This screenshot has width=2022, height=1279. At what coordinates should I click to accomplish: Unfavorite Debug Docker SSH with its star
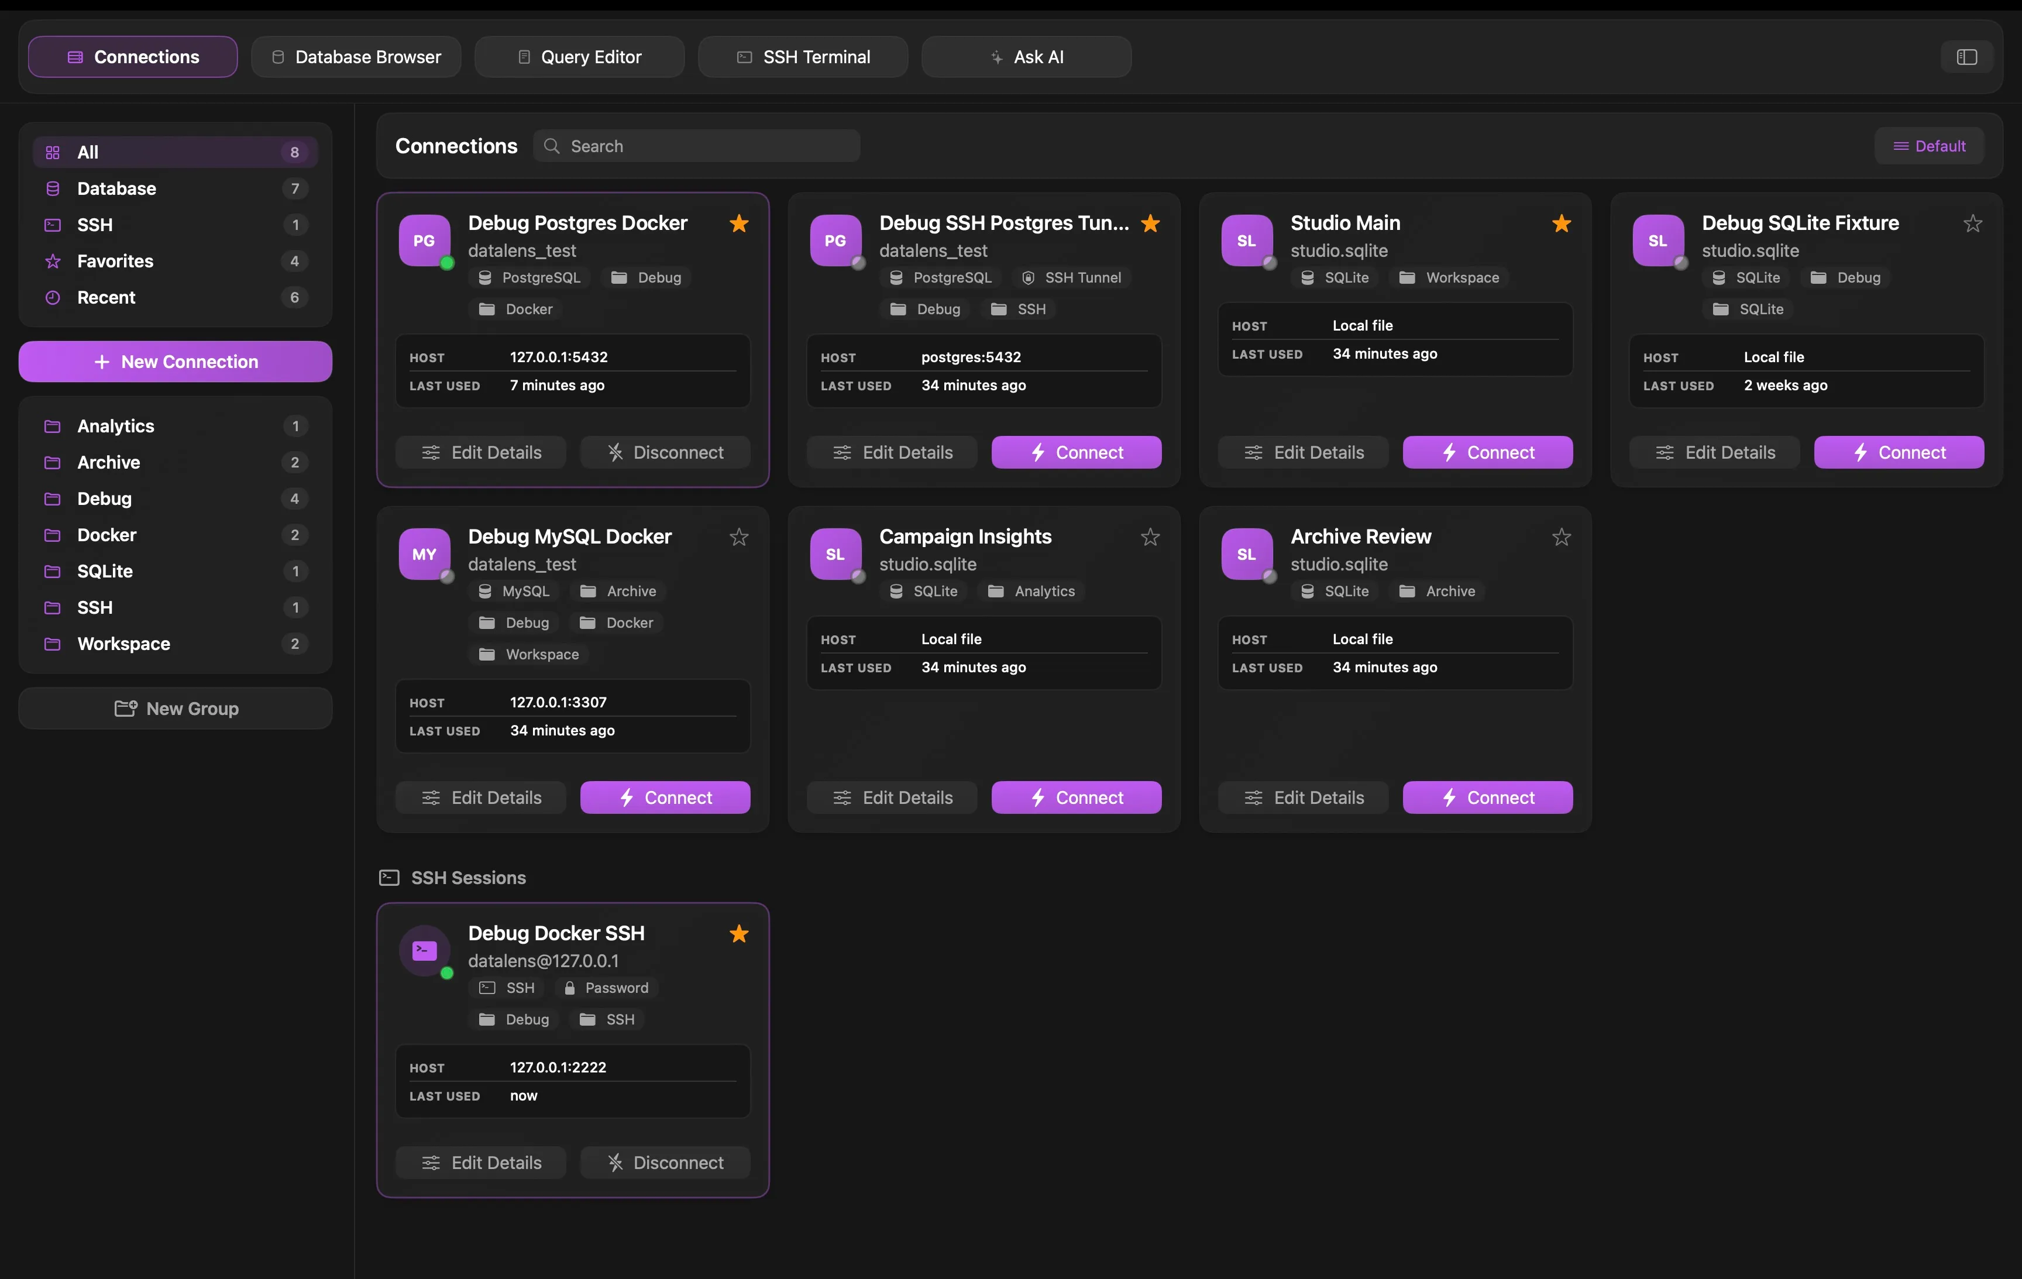[739, 934]
